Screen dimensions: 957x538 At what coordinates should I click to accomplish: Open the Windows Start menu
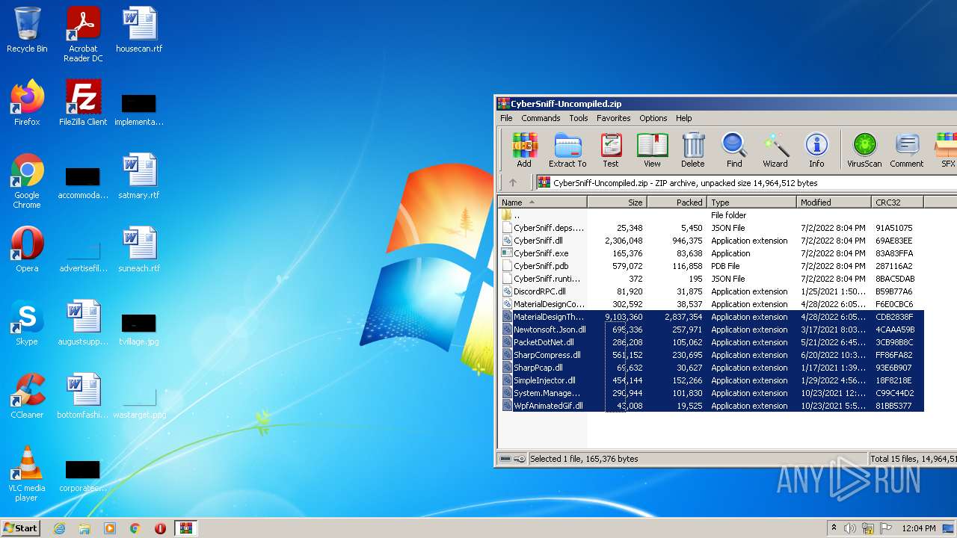pos(21,528)
